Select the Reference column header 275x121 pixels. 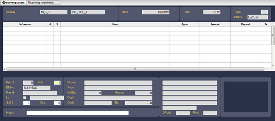click(25, 24)
